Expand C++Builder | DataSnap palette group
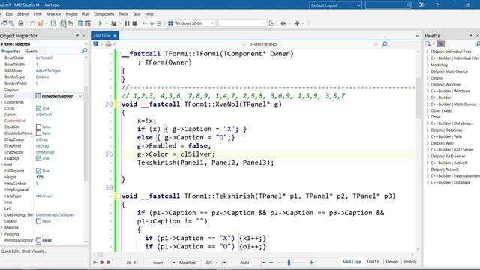Viewport: 480px width, 270px height. coord(427,124)
